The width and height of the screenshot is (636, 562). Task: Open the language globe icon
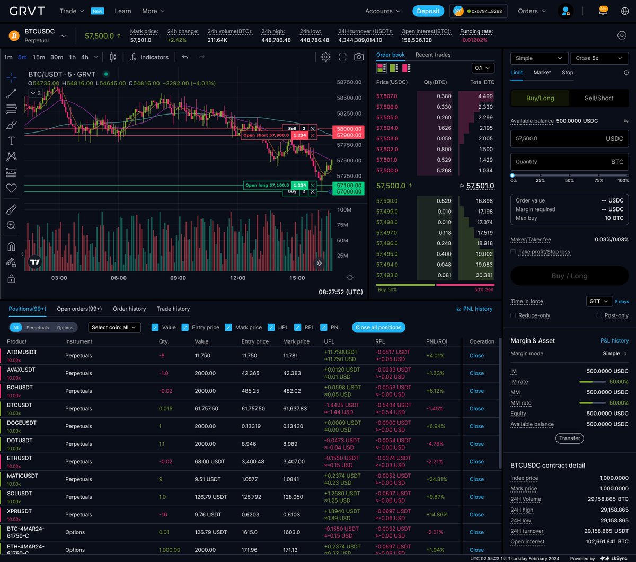[625, 11]
